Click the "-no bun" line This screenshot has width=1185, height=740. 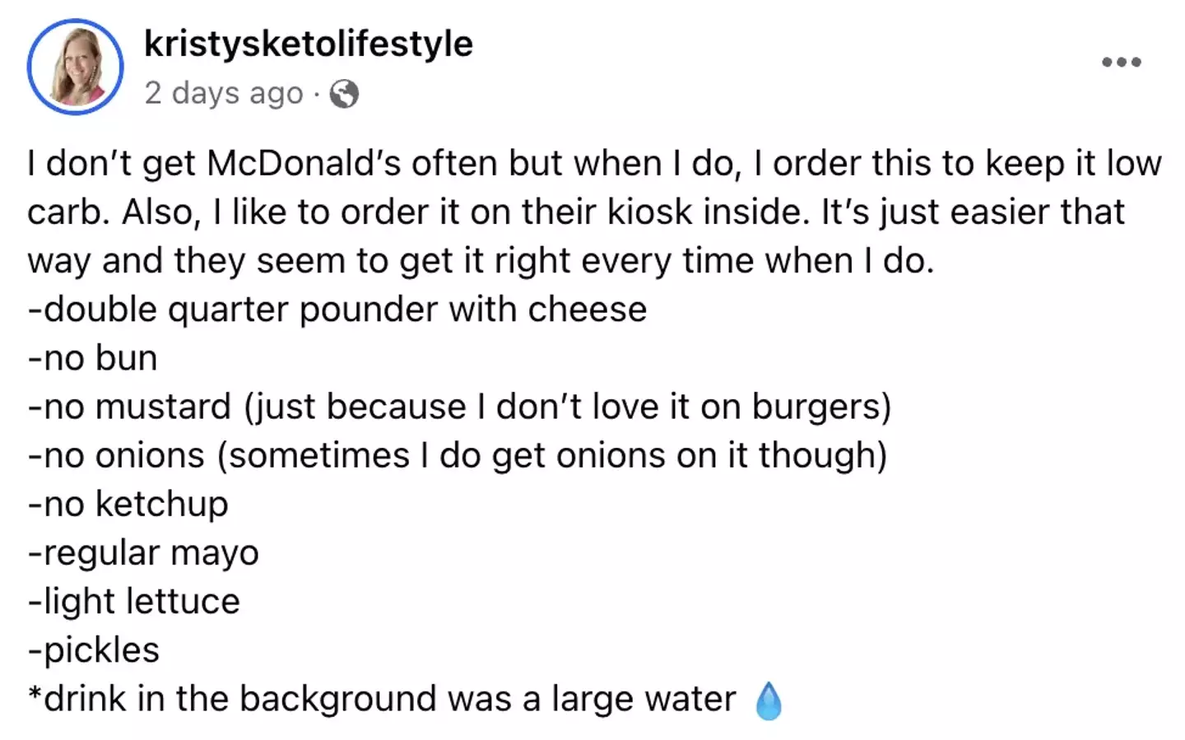pos(92,358)
